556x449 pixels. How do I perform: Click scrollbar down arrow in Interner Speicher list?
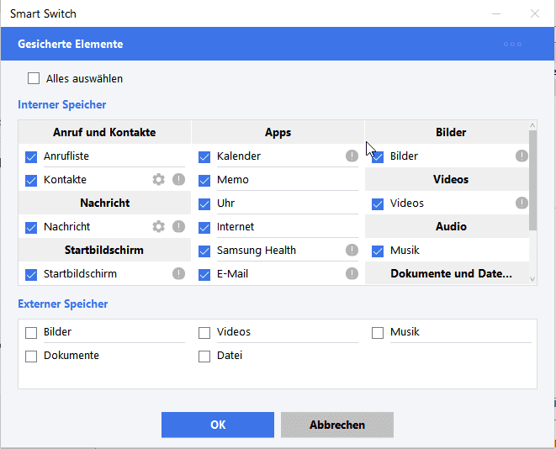532,279
